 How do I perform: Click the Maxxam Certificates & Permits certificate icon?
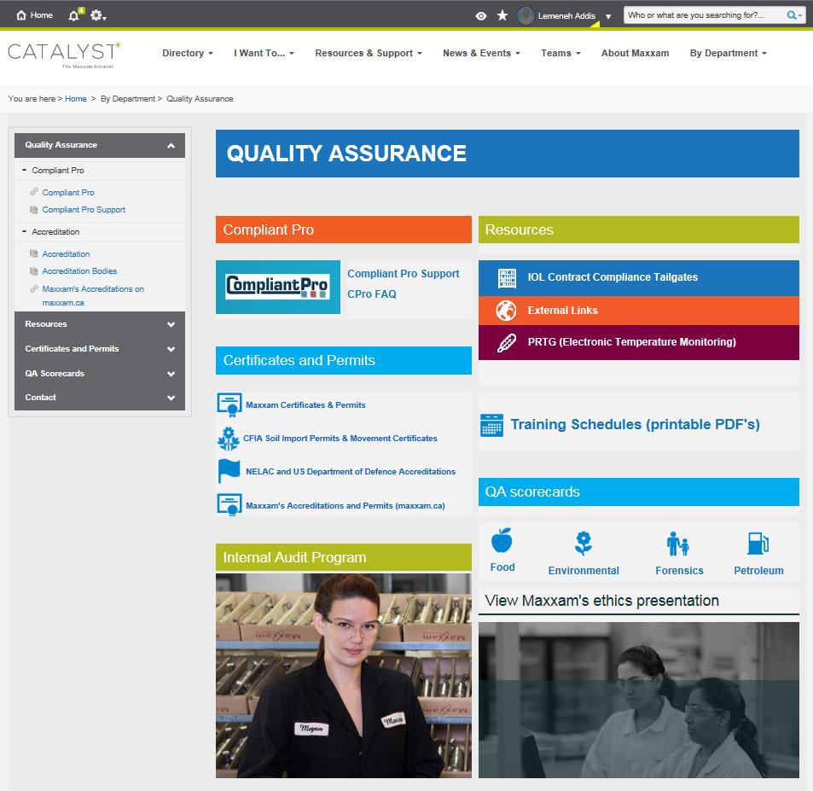click(229, 405)
